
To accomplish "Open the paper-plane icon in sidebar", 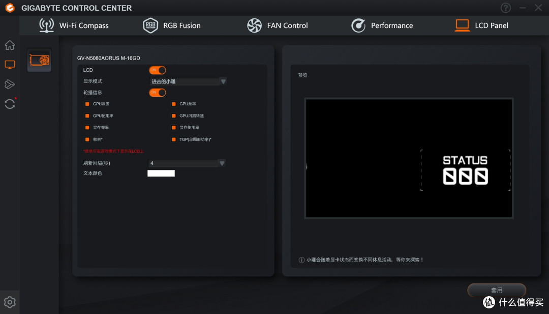I will [10, 84].
